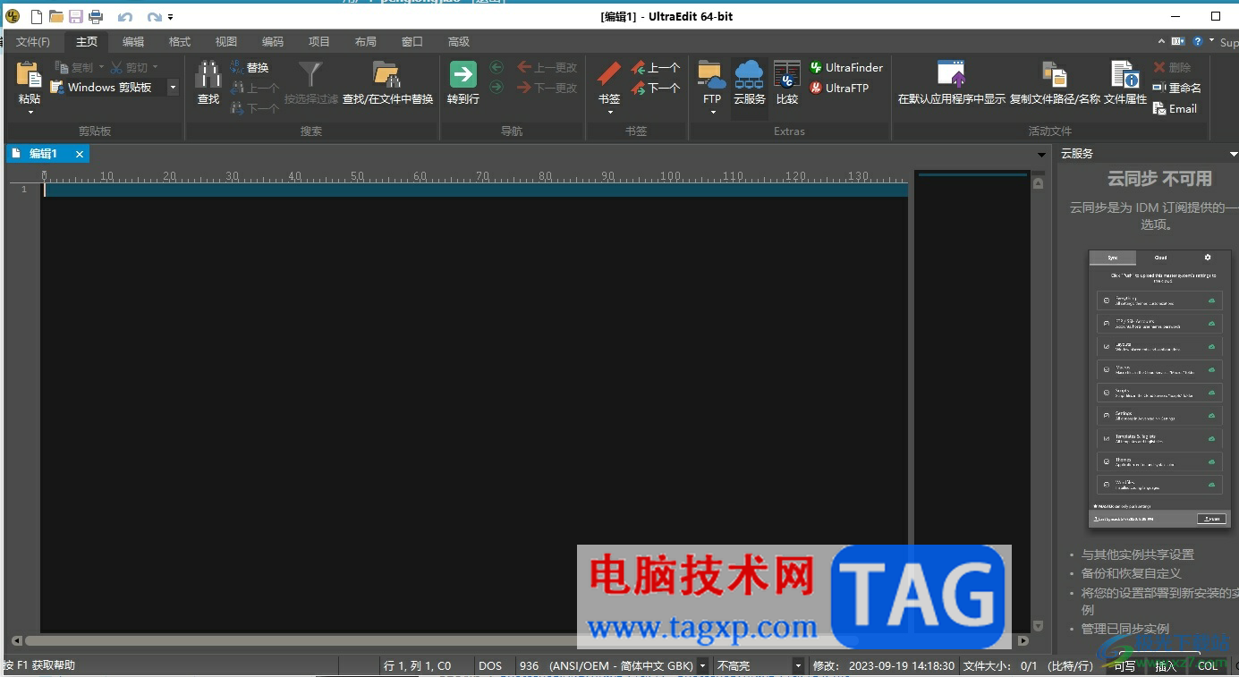
Task: Click the document minimap panel
Action: pyautogui.click(x=972, y=401)
